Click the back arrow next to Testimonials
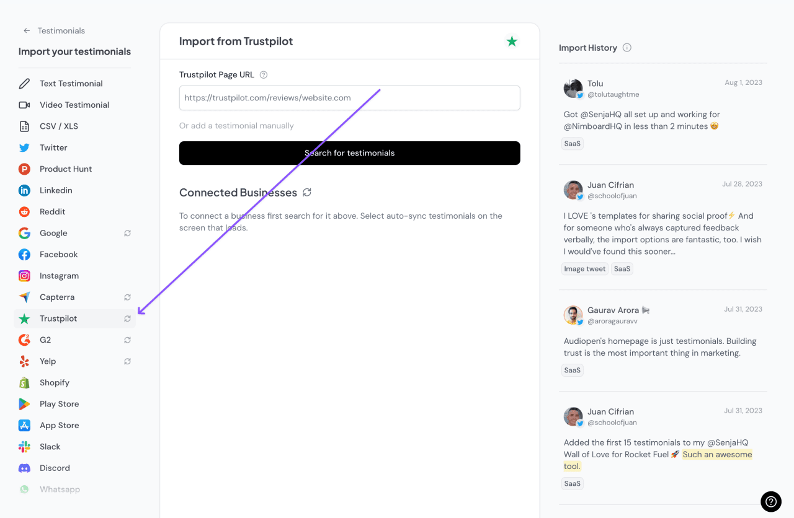 27,30
